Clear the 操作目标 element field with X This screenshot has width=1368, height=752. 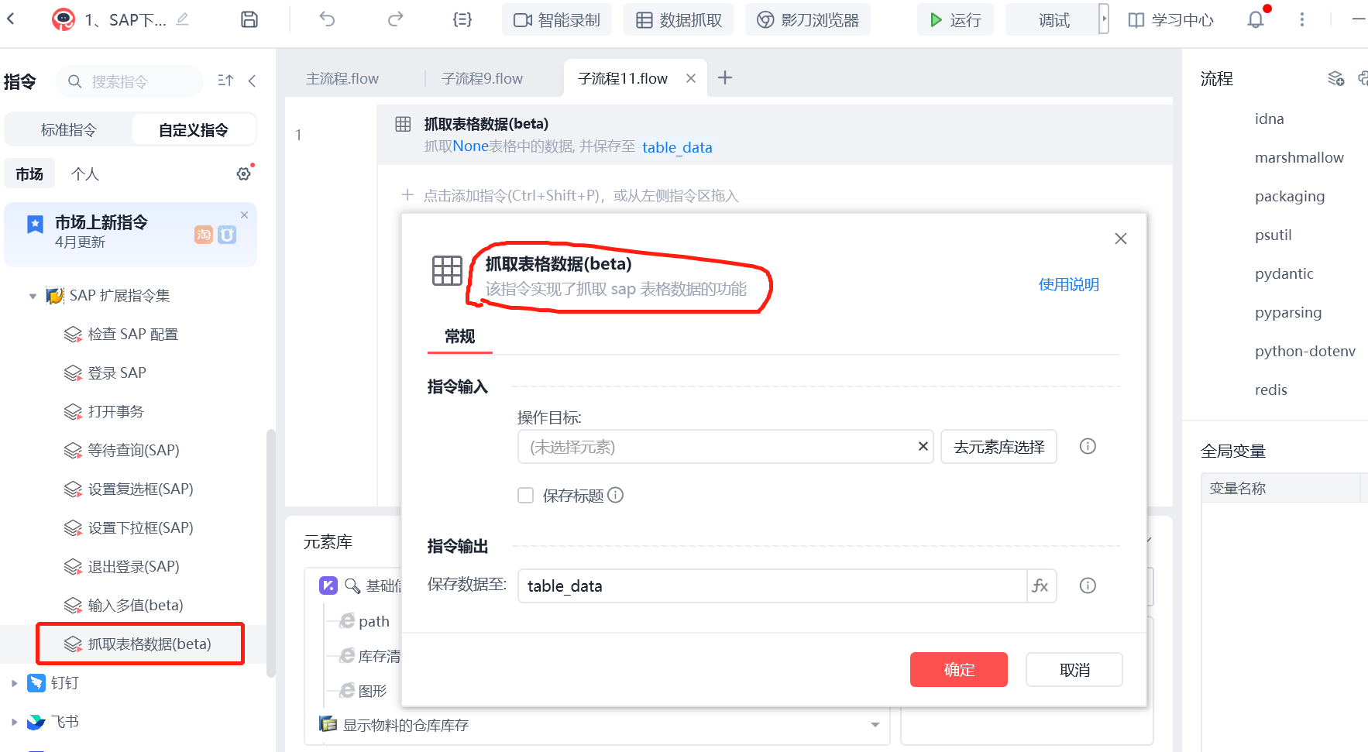pyautogui.click(x=923, y=446)
